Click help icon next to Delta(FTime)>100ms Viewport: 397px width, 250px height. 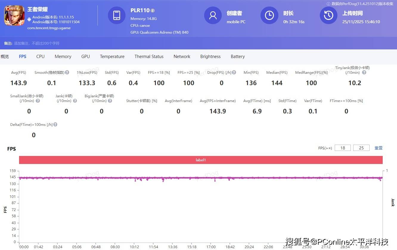click(55, 125)
